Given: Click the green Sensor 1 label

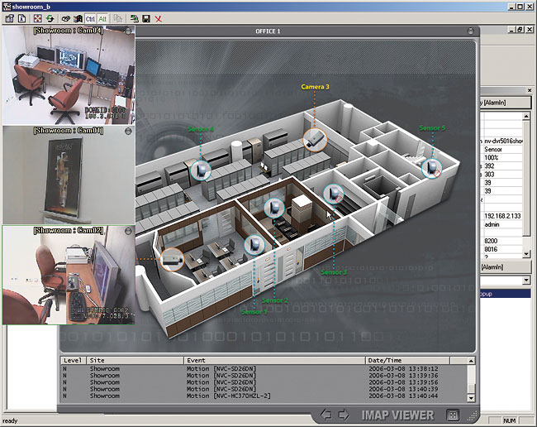Looking at the screenshot, I should coord(254,312).
